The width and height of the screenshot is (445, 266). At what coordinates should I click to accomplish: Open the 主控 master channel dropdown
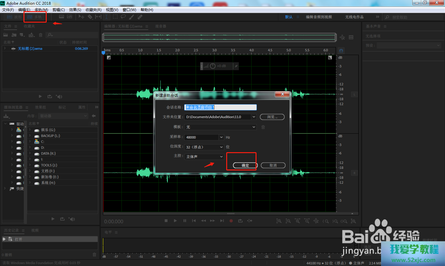click(x=221, y=157)
